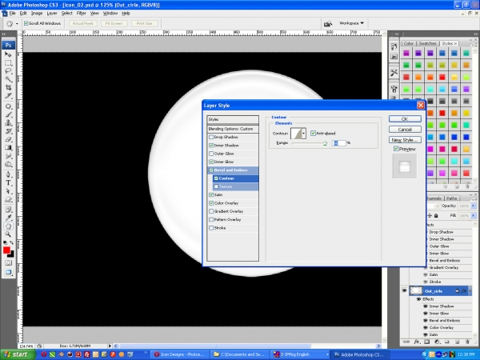The height and width of the screenshot is (360, 480).
Task: Click the red foreground color swatch
Action: coord(6,250)
